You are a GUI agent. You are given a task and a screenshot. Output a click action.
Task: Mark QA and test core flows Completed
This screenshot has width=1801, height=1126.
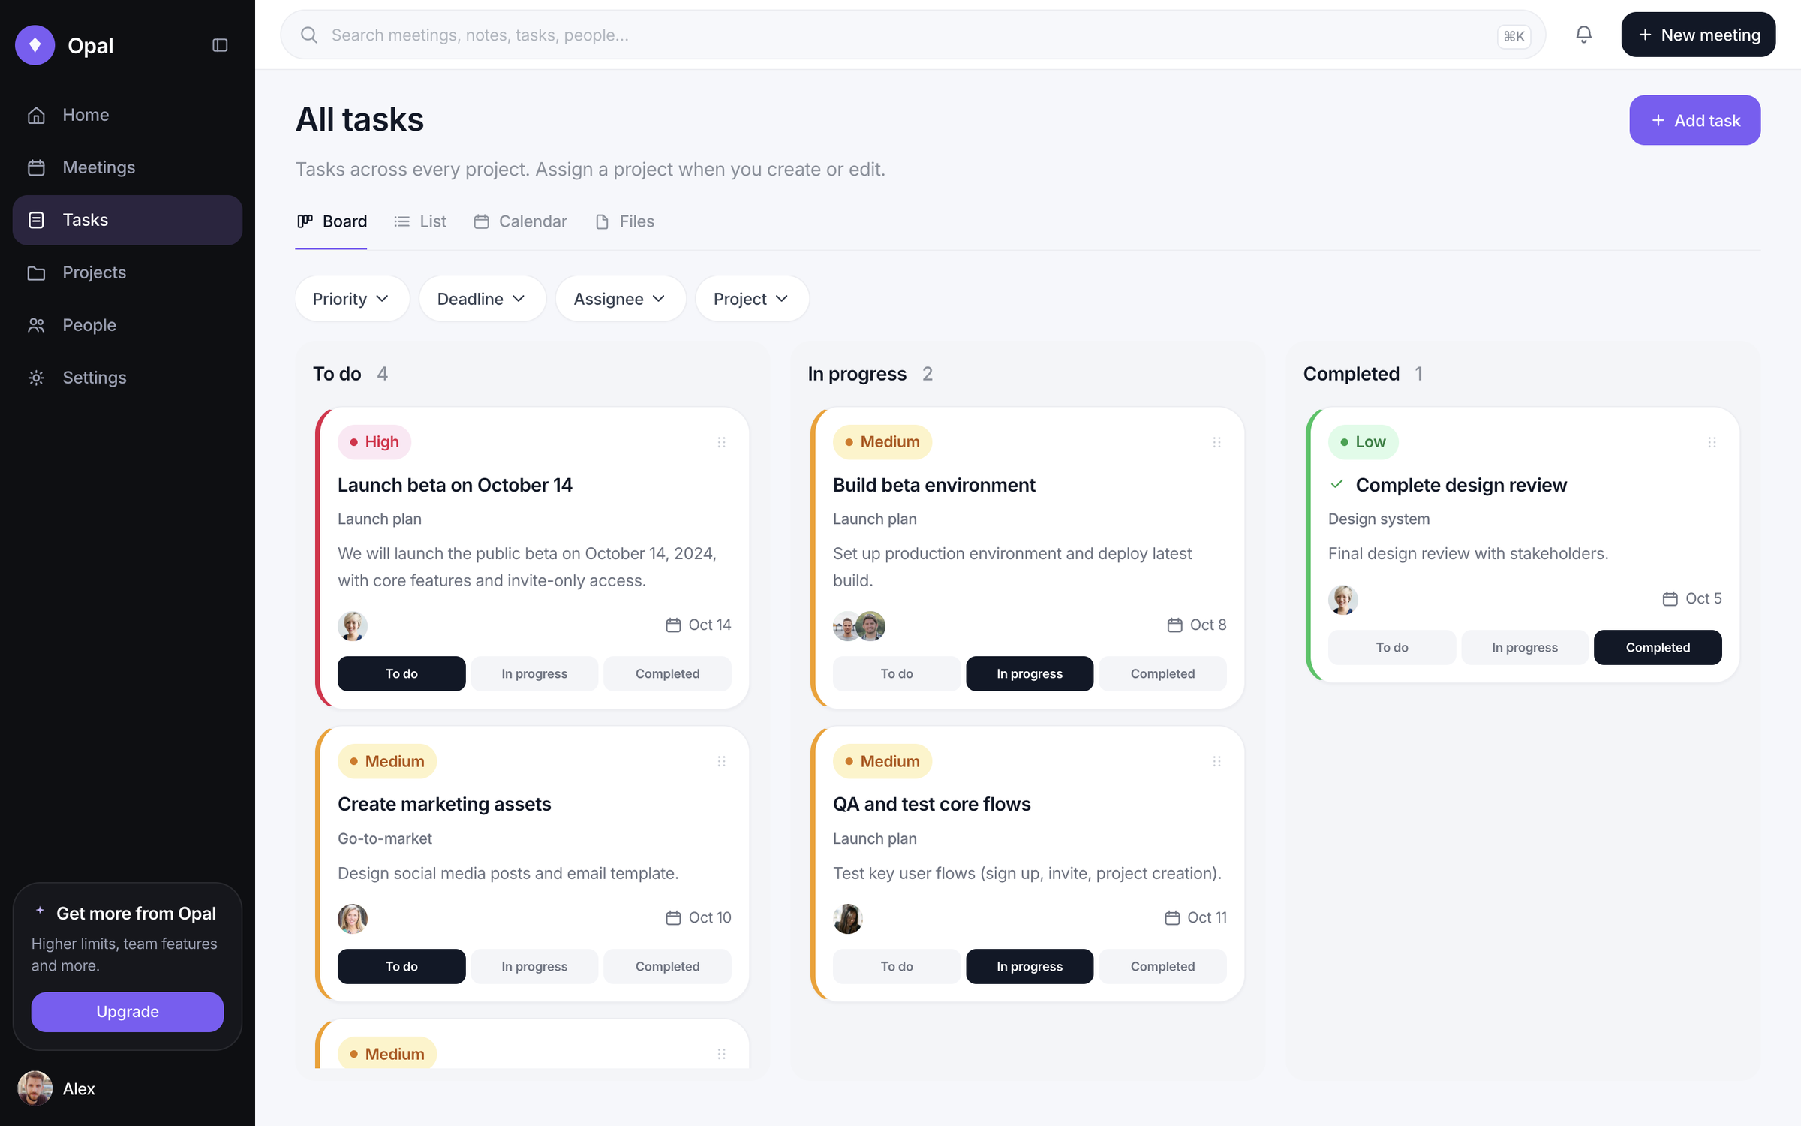coord(1162,966)
